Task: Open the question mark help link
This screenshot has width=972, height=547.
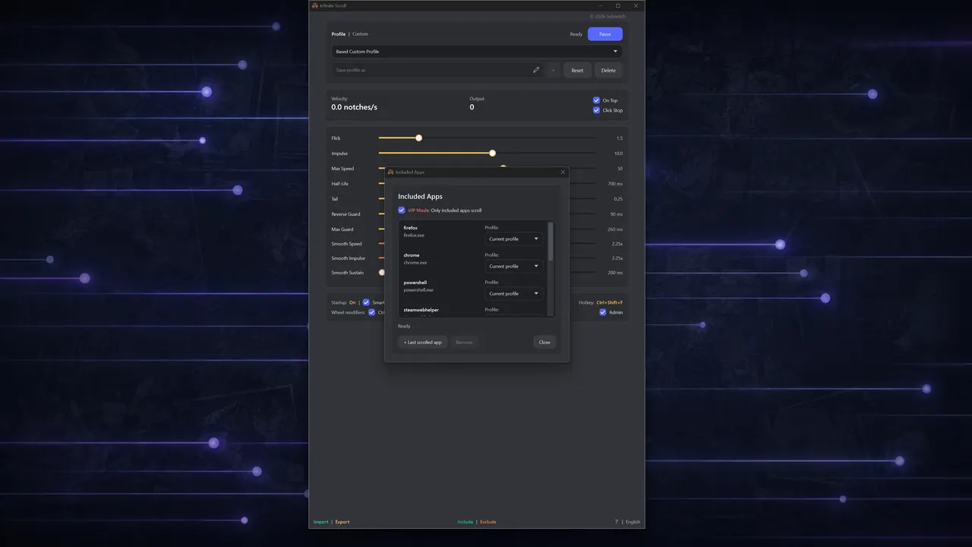Action: (617, 522)
